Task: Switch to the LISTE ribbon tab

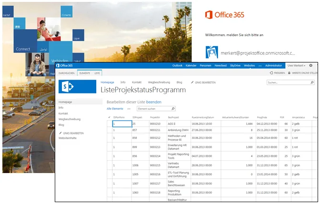Action: [x=97, y=73]
